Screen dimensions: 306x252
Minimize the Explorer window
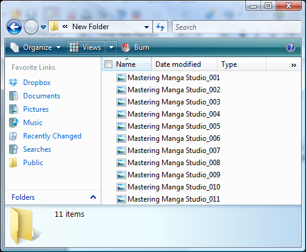coord(253,5)
